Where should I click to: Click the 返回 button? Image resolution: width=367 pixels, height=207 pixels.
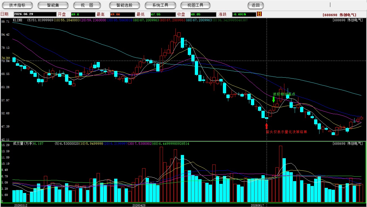coord(256,5)
